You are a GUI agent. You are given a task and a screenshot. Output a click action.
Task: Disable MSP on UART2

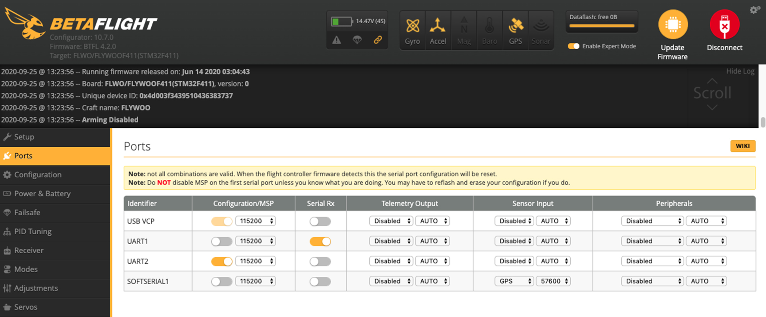pos(222,261)
